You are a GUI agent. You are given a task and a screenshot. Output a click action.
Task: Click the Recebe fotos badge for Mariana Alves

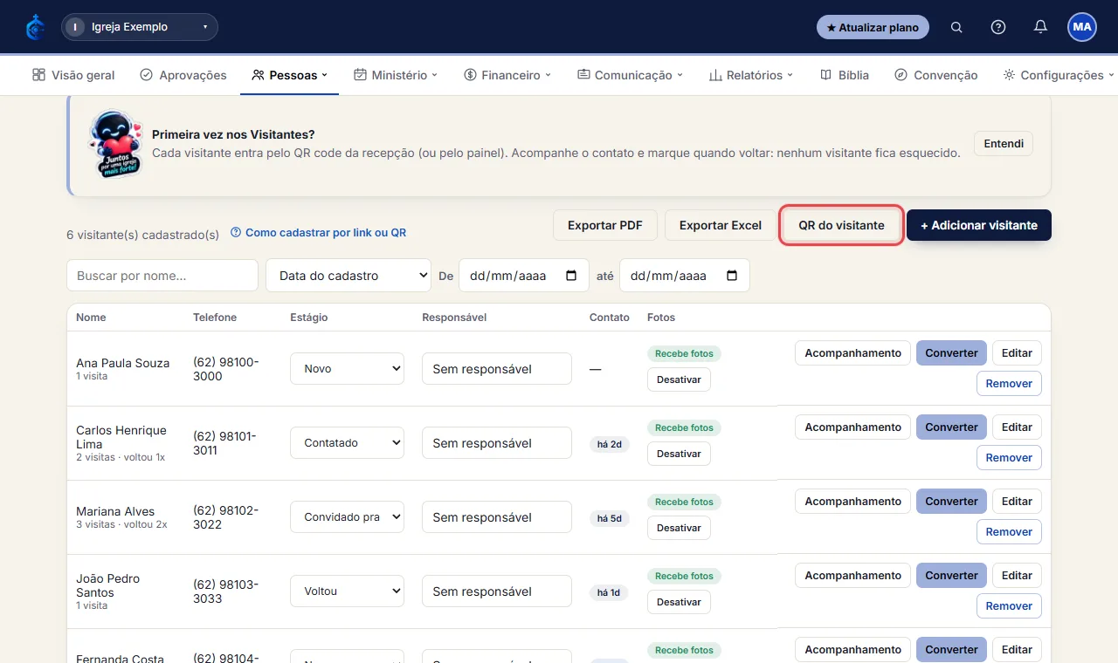(684, 502)
